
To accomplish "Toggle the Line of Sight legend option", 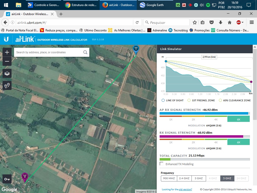I will [173, 100].
